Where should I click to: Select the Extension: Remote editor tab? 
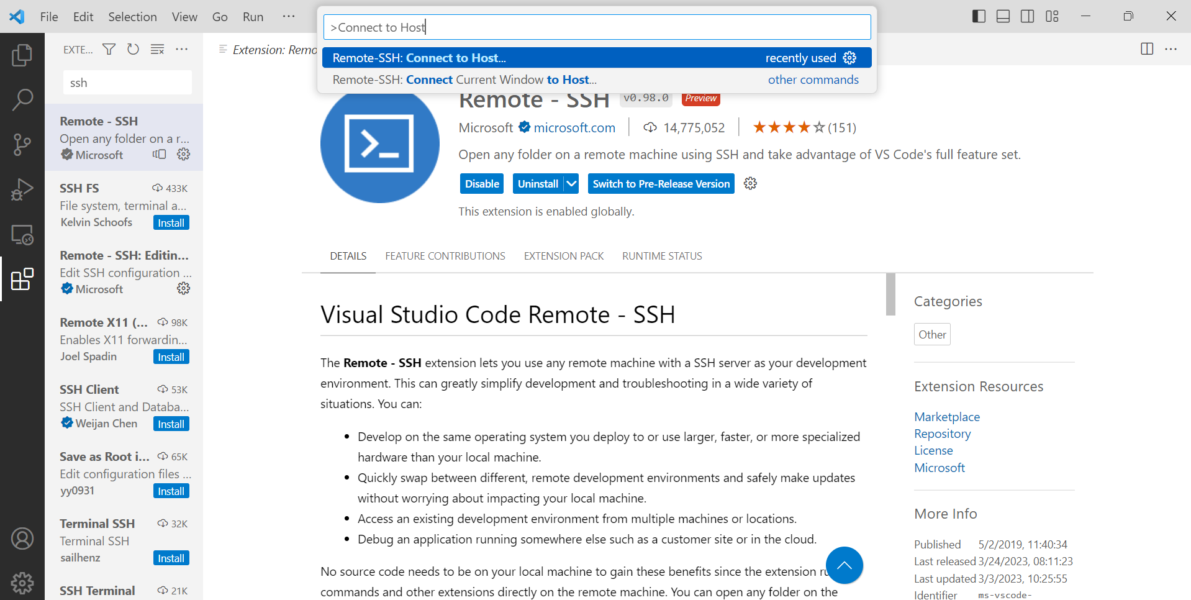(267, 50)
